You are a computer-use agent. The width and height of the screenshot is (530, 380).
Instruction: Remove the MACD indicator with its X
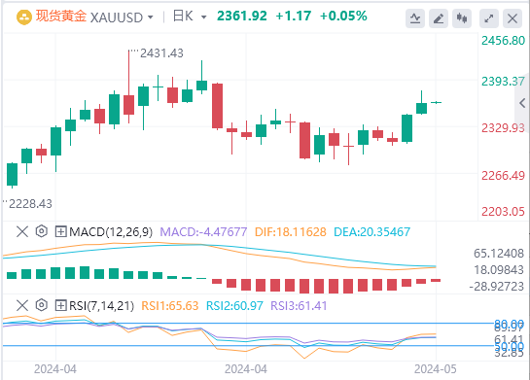point(22,231)
